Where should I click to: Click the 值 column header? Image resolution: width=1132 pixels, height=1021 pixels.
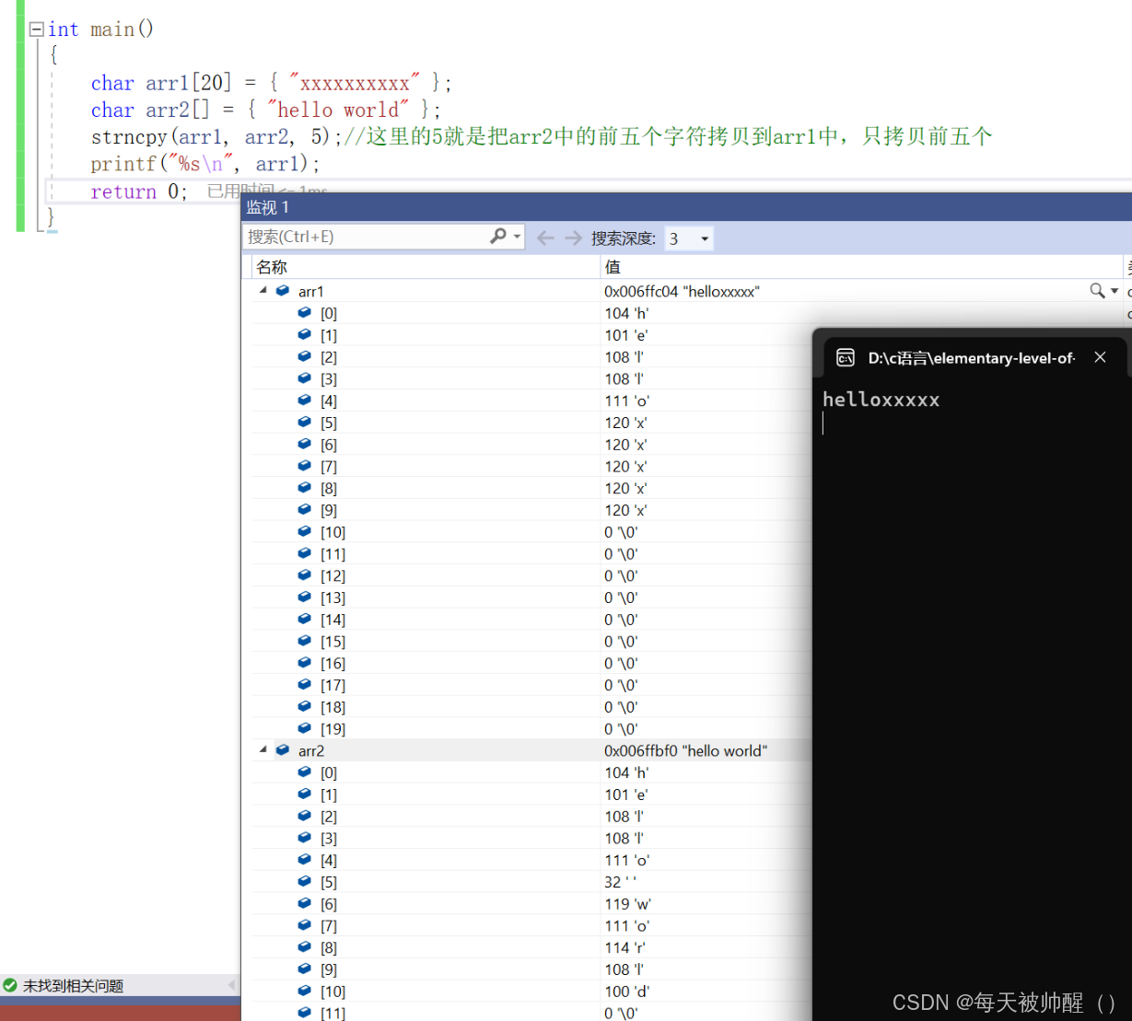pyautogui.click(x=613, y=267)
